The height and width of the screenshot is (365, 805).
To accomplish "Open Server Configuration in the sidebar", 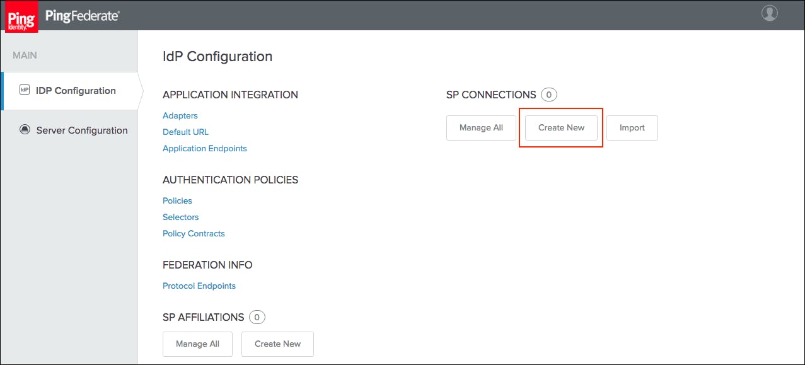I will (82, 130).
